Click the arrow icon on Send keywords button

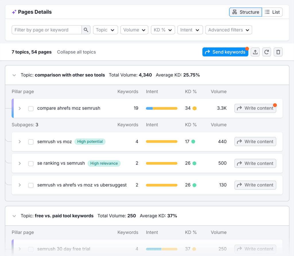click(207, 52)
